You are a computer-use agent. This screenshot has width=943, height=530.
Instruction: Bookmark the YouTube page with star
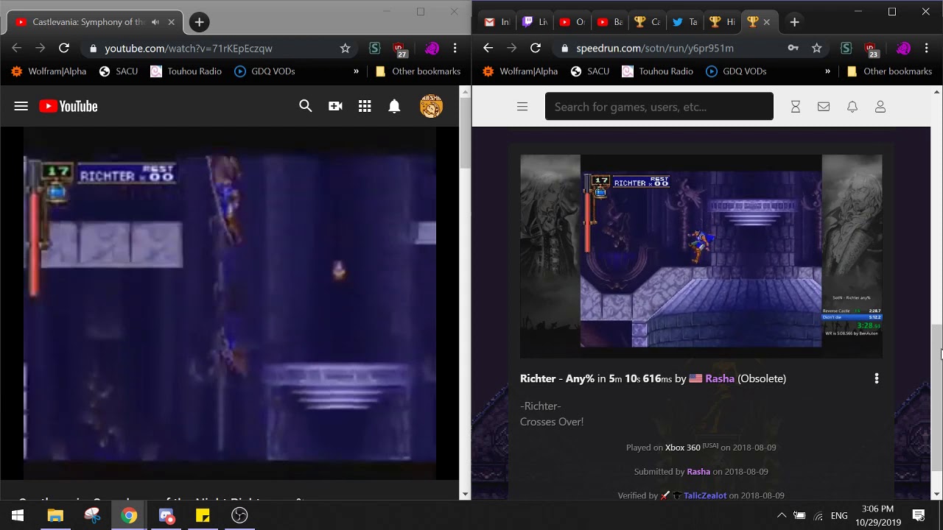click(x=345, y=48)
